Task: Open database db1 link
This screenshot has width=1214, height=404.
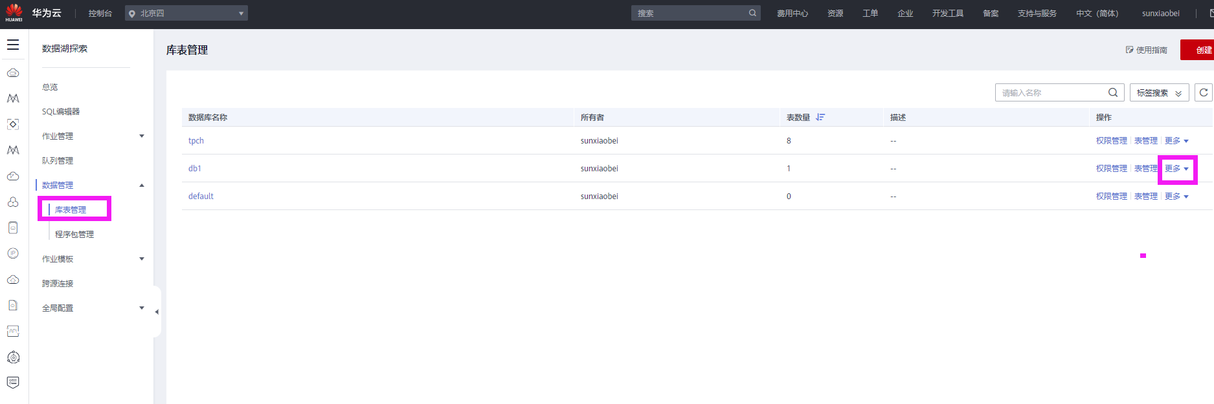Action: (195, 168)
